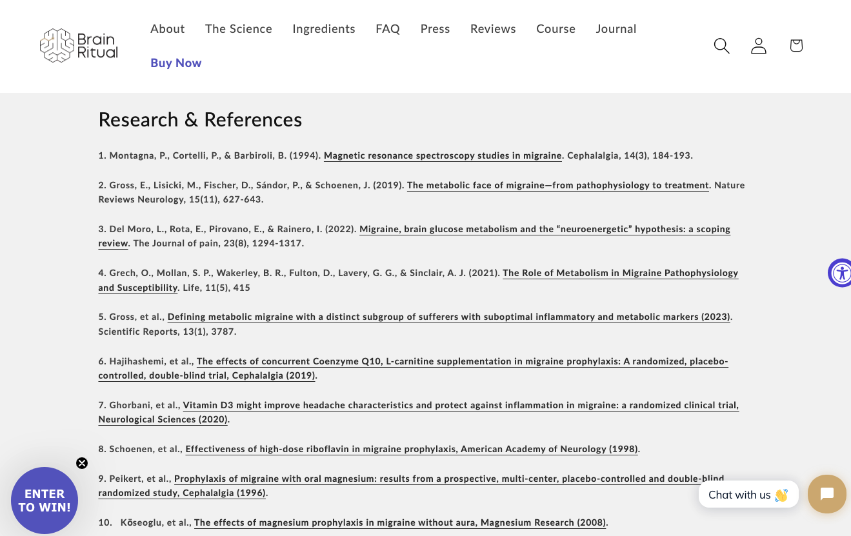Open the Ingredients page
This screenshot has width=851, height=536.
(x=324, y=29)
